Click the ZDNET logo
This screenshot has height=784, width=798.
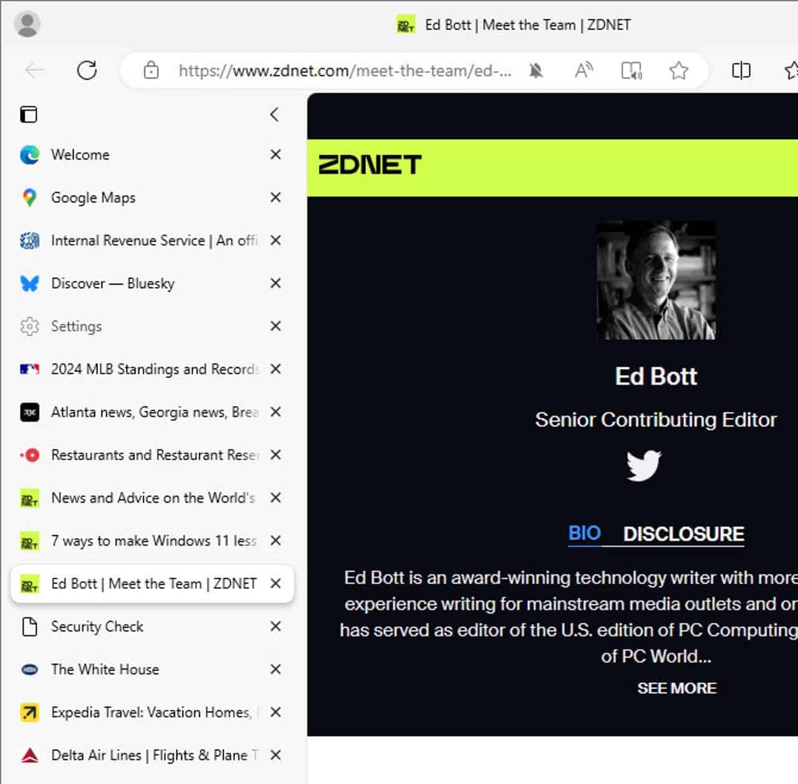(370, 165)
